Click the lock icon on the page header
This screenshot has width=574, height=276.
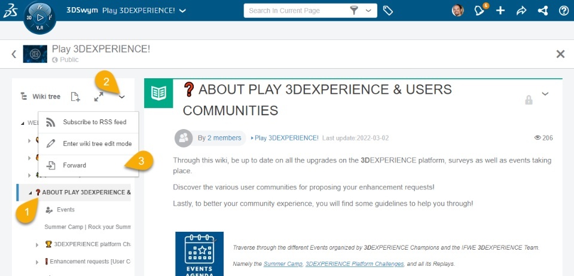click(529, 100)
